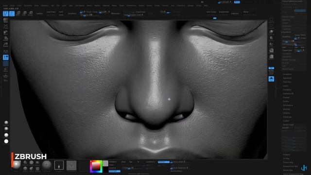Click the seventh right shelf icon
311x175 pixels.
tap(271, 57)
